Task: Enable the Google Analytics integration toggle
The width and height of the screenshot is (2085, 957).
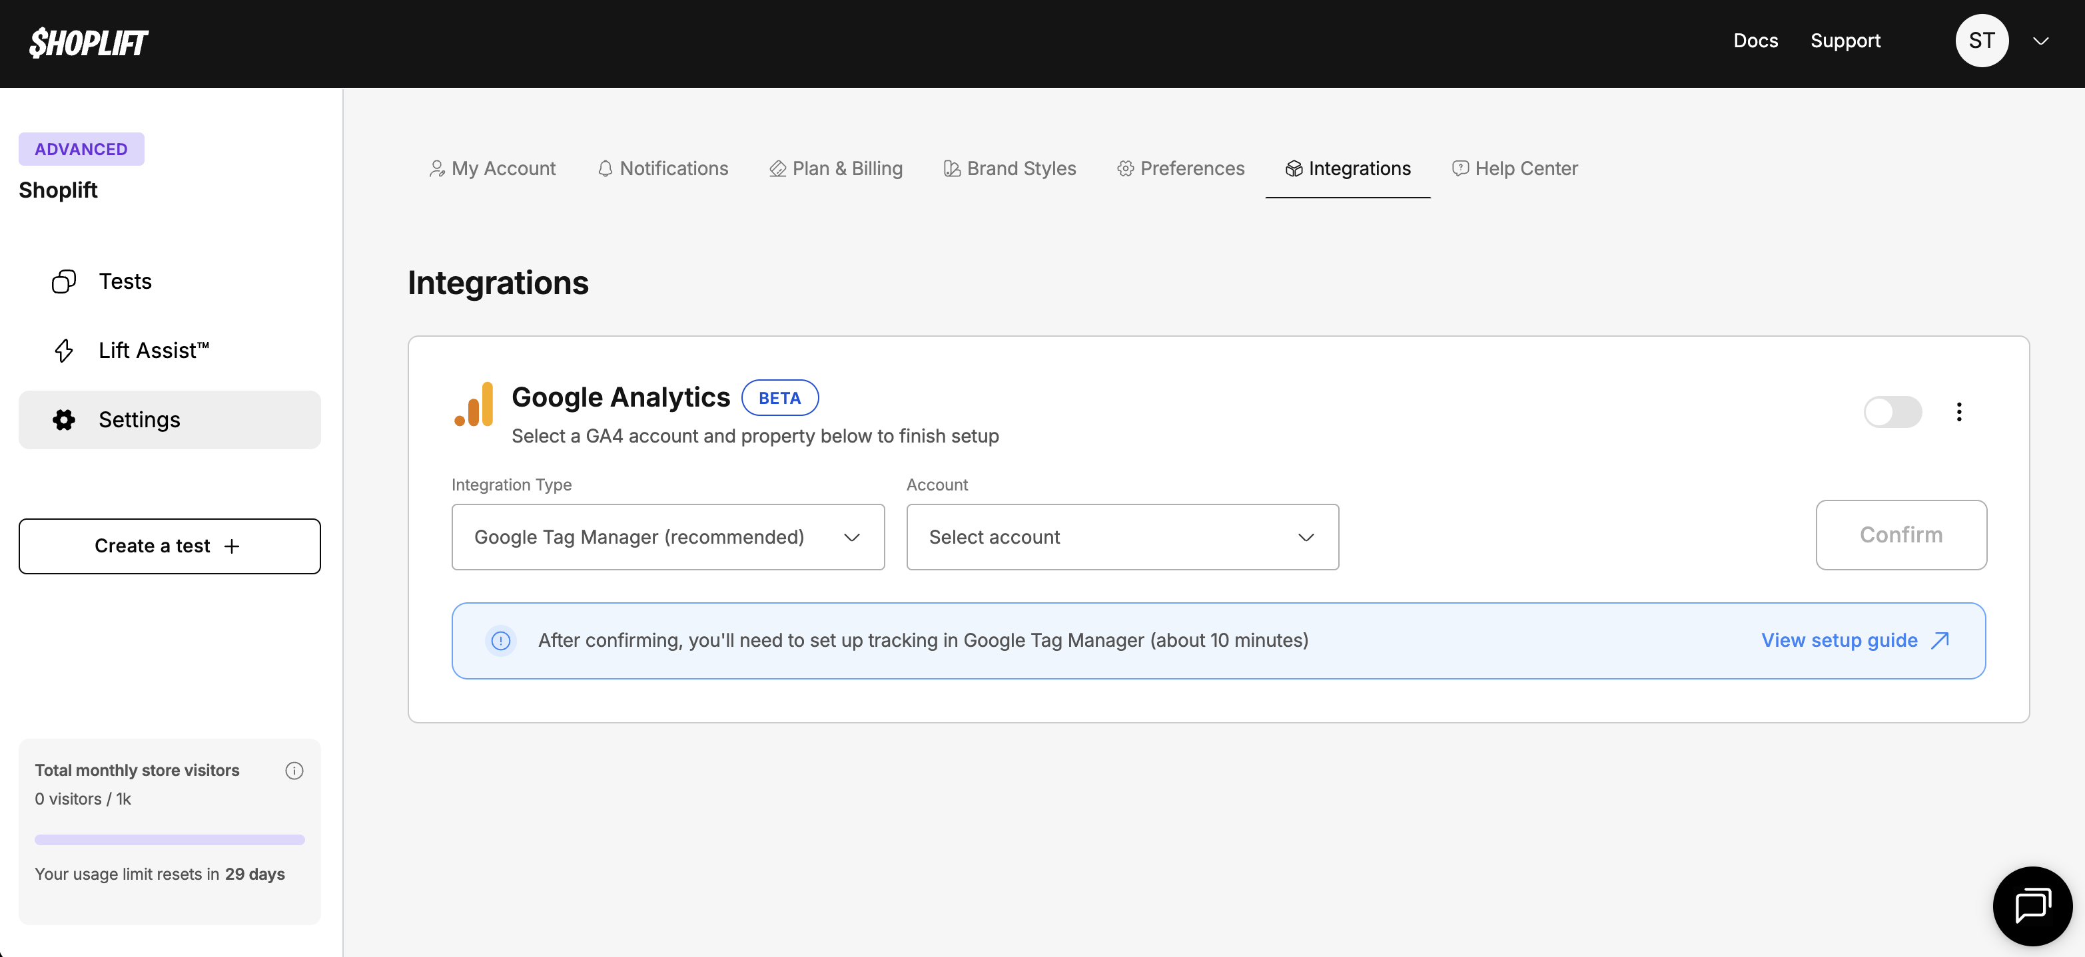Action: tap(1892, 413)
